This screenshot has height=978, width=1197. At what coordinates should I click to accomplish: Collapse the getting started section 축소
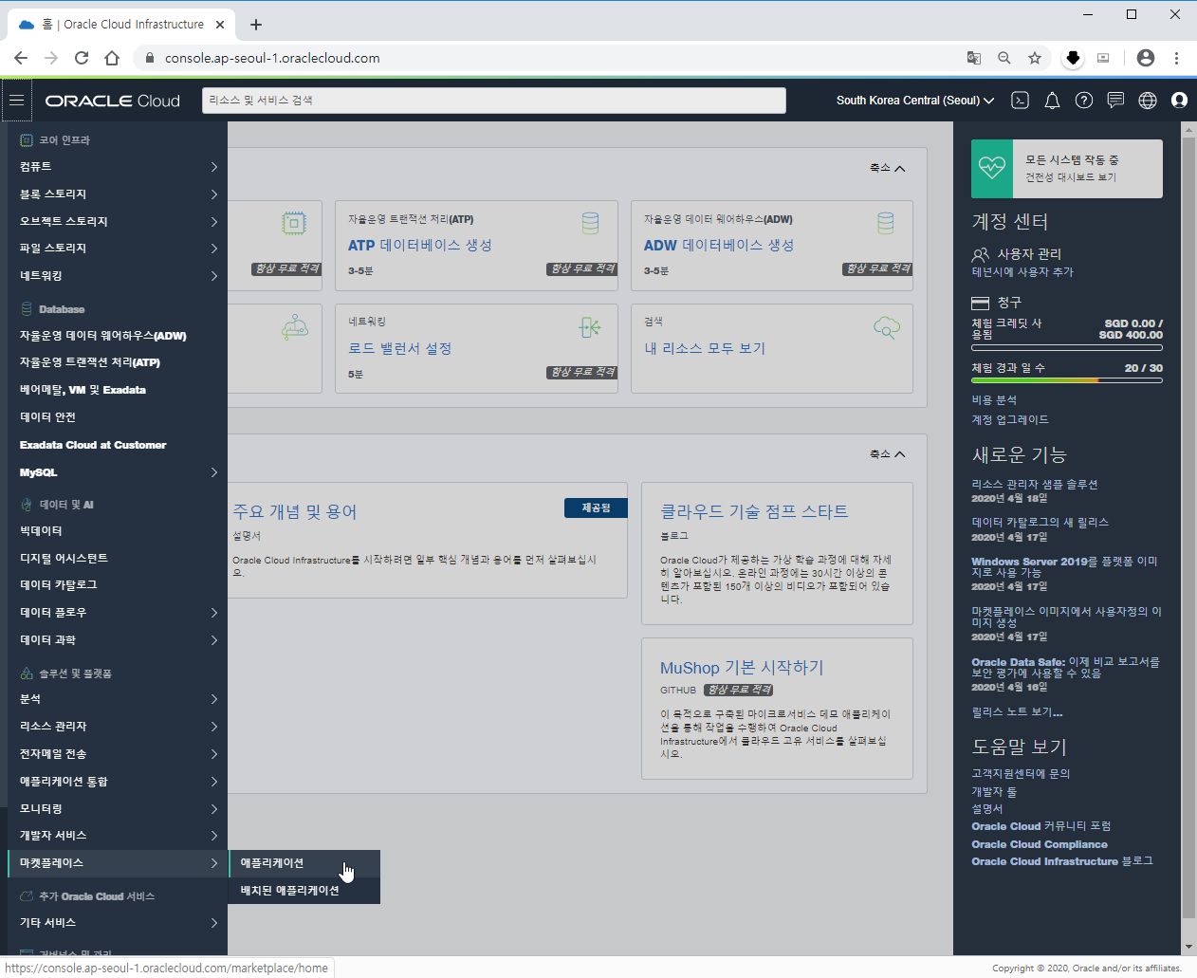887,454
